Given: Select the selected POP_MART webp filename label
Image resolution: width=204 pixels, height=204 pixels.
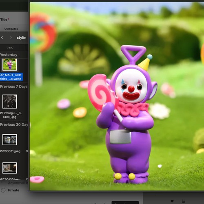Looking at the screenshot, I should click(11, 77).
